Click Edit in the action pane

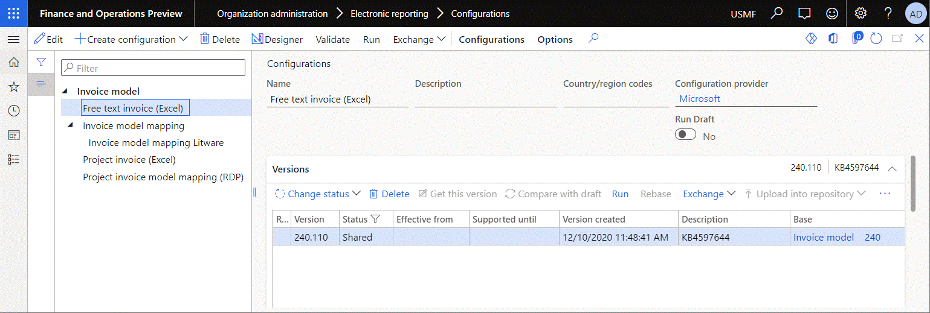tap(48, 39)
